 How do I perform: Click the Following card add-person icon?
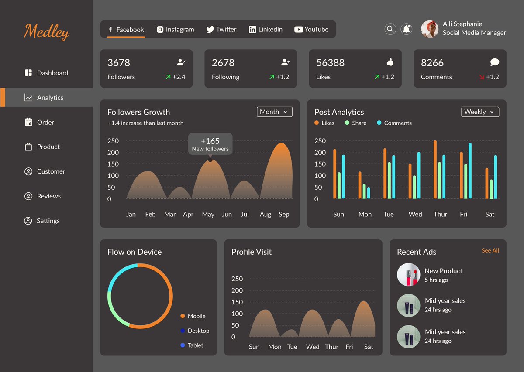[286, 62]
